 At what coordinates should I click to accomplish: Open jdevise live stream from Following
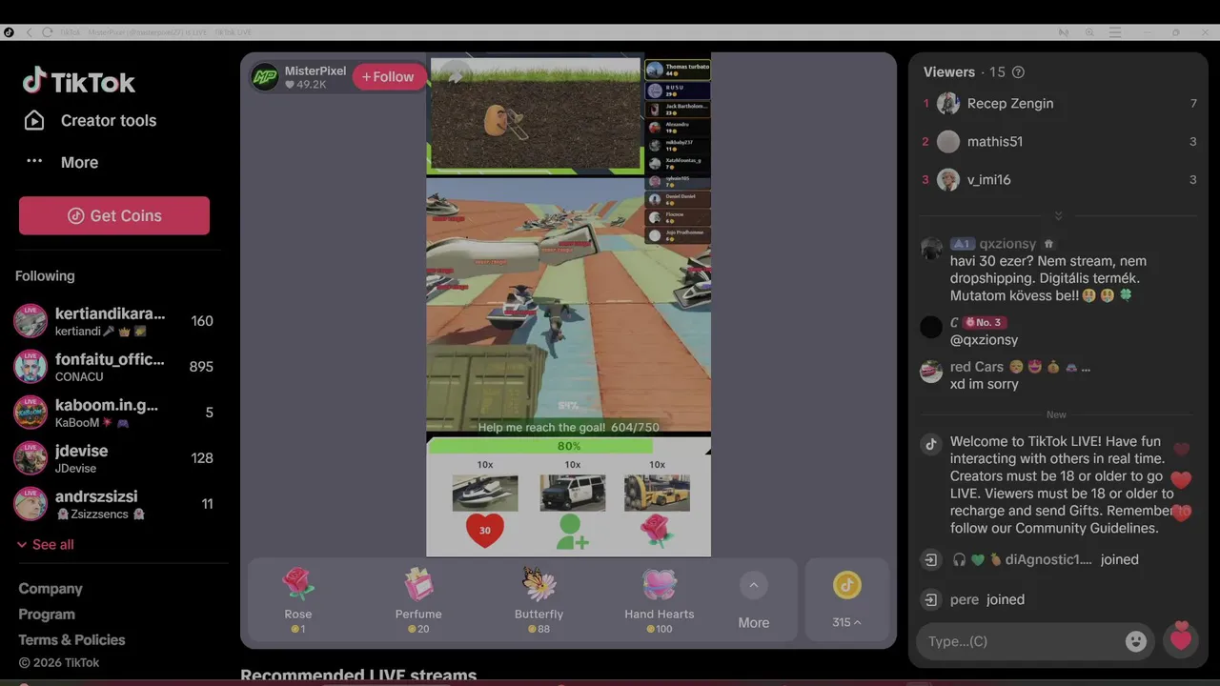point(114,458)
